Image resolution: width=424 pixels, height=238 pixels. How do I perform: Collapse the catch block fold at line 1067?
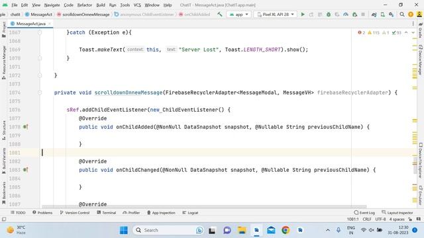(x=40, y=32)
